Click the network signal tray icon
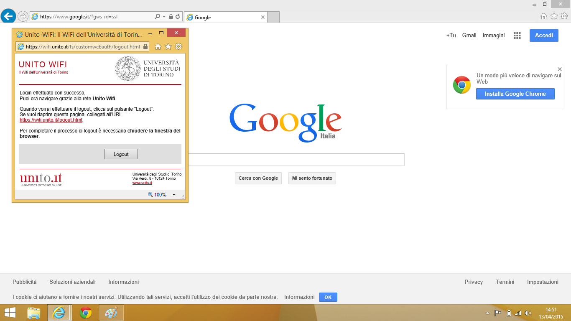This screenshot has width=571, height=321. tap(518, 313)
